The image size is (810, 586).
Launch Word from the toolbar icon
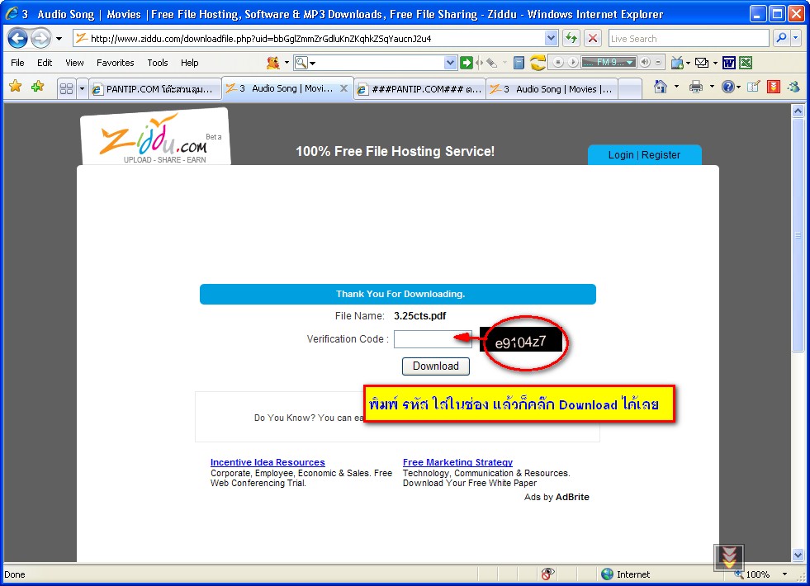[x=729, y=63]
